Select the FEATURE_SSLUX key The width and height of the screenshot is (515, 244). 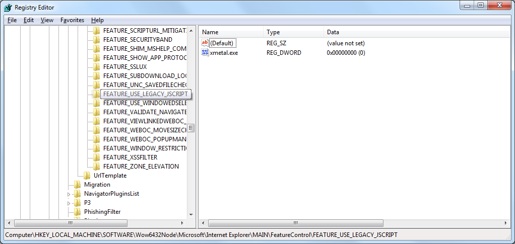pyautogui.click(x=125, y=66)
